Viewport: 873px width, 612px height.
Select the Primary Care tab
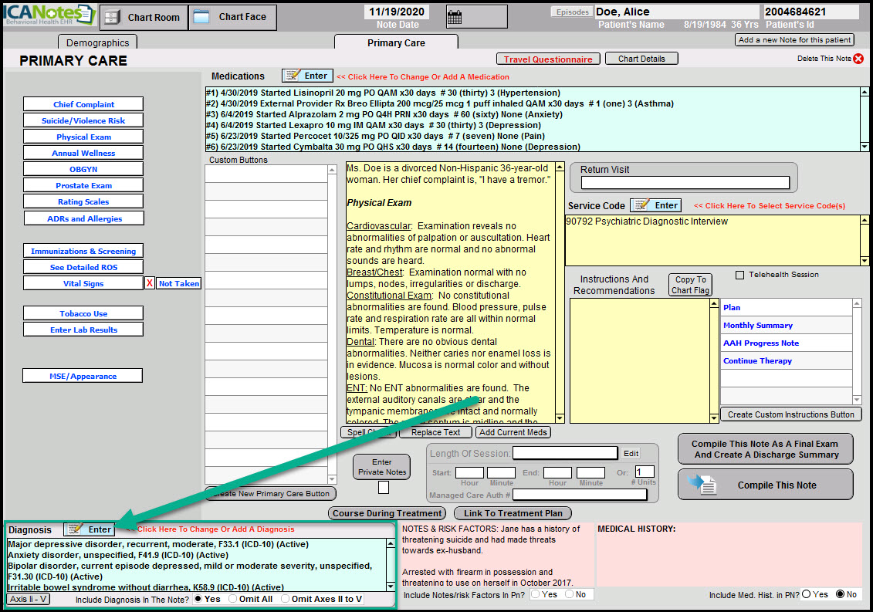(396, 43)
